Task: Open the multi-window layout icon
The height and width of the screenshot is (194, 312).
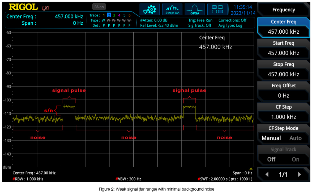Action: coord(217,10)
